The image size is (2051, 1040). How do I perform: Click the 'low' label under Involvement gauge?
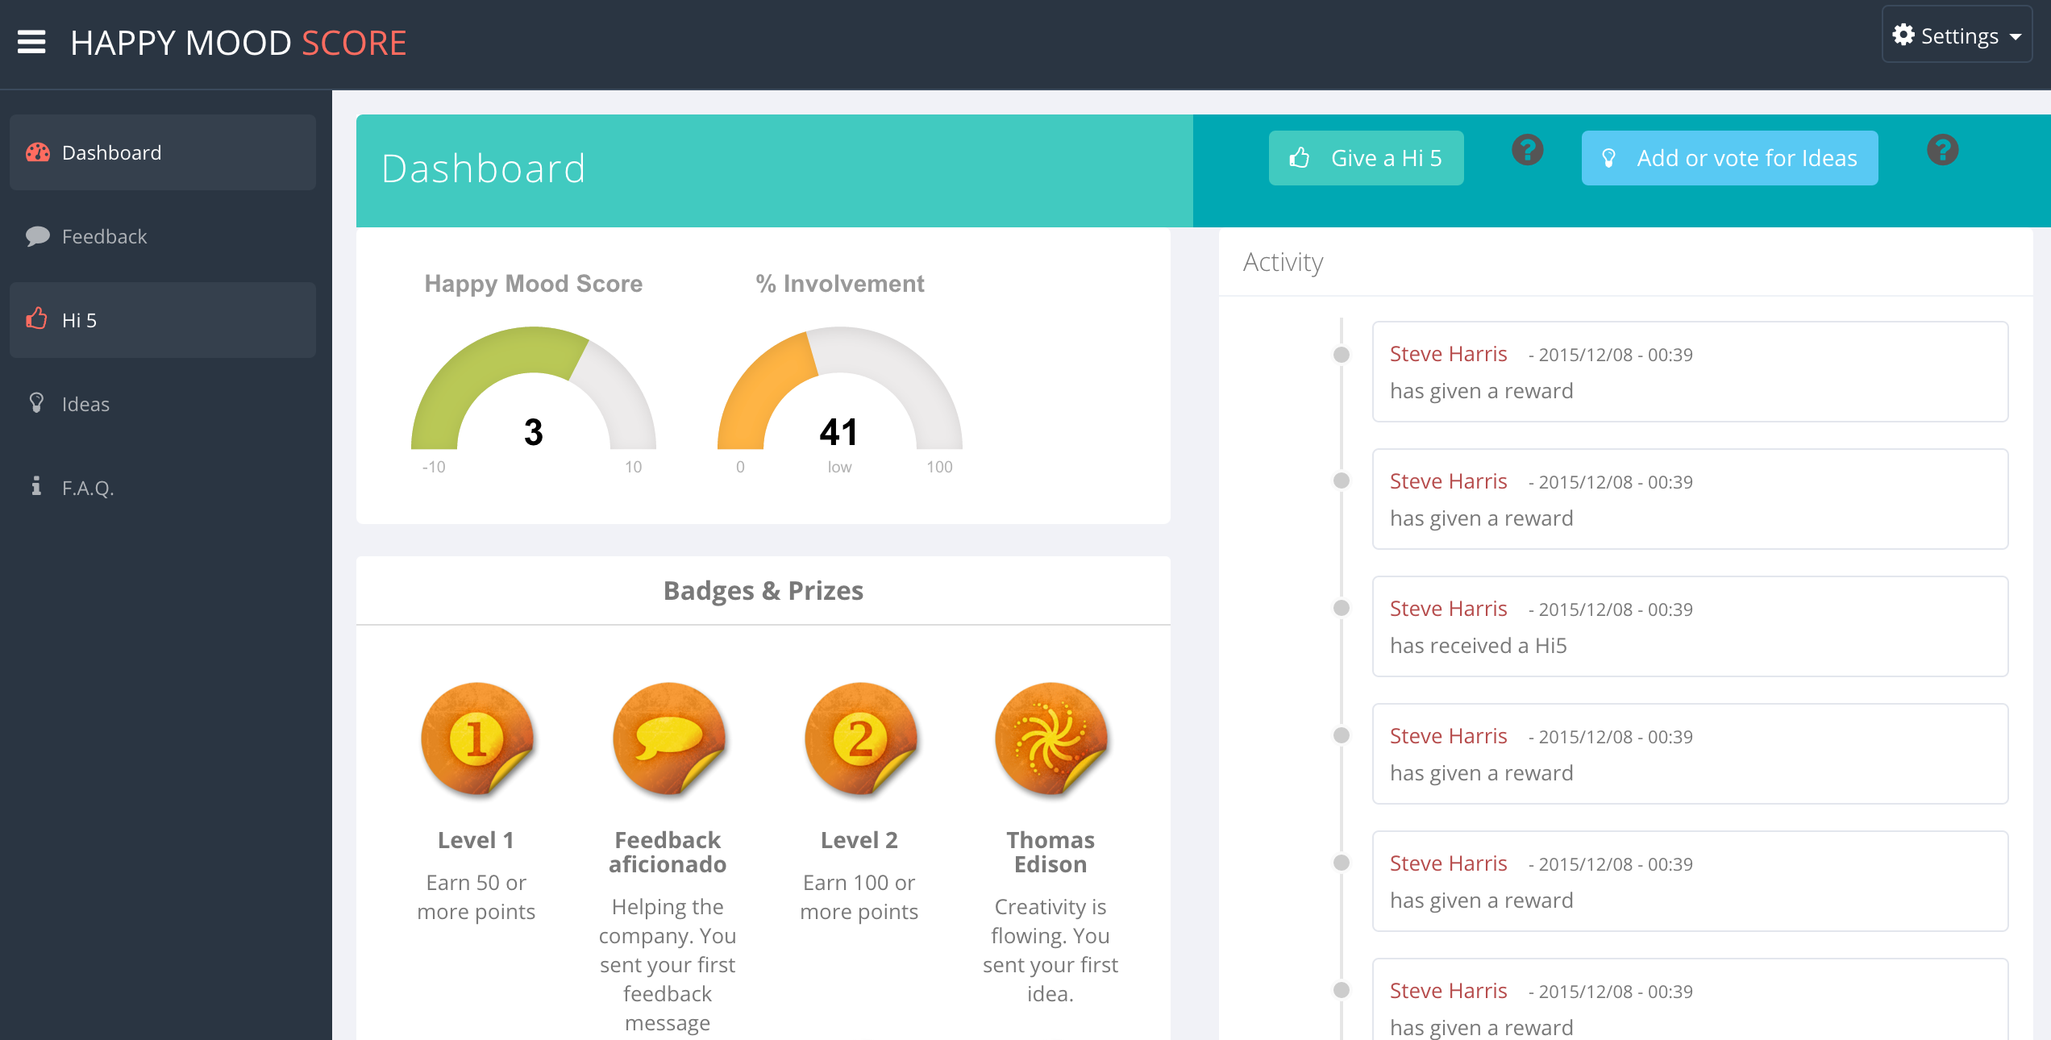tap(839, 467)
